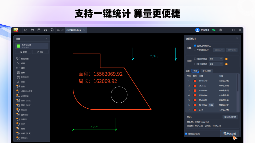The width and height of the screenshot is (255, 143).
Task: Open the 1/1 color filter dropdown
Action: (x=216, y=59)
